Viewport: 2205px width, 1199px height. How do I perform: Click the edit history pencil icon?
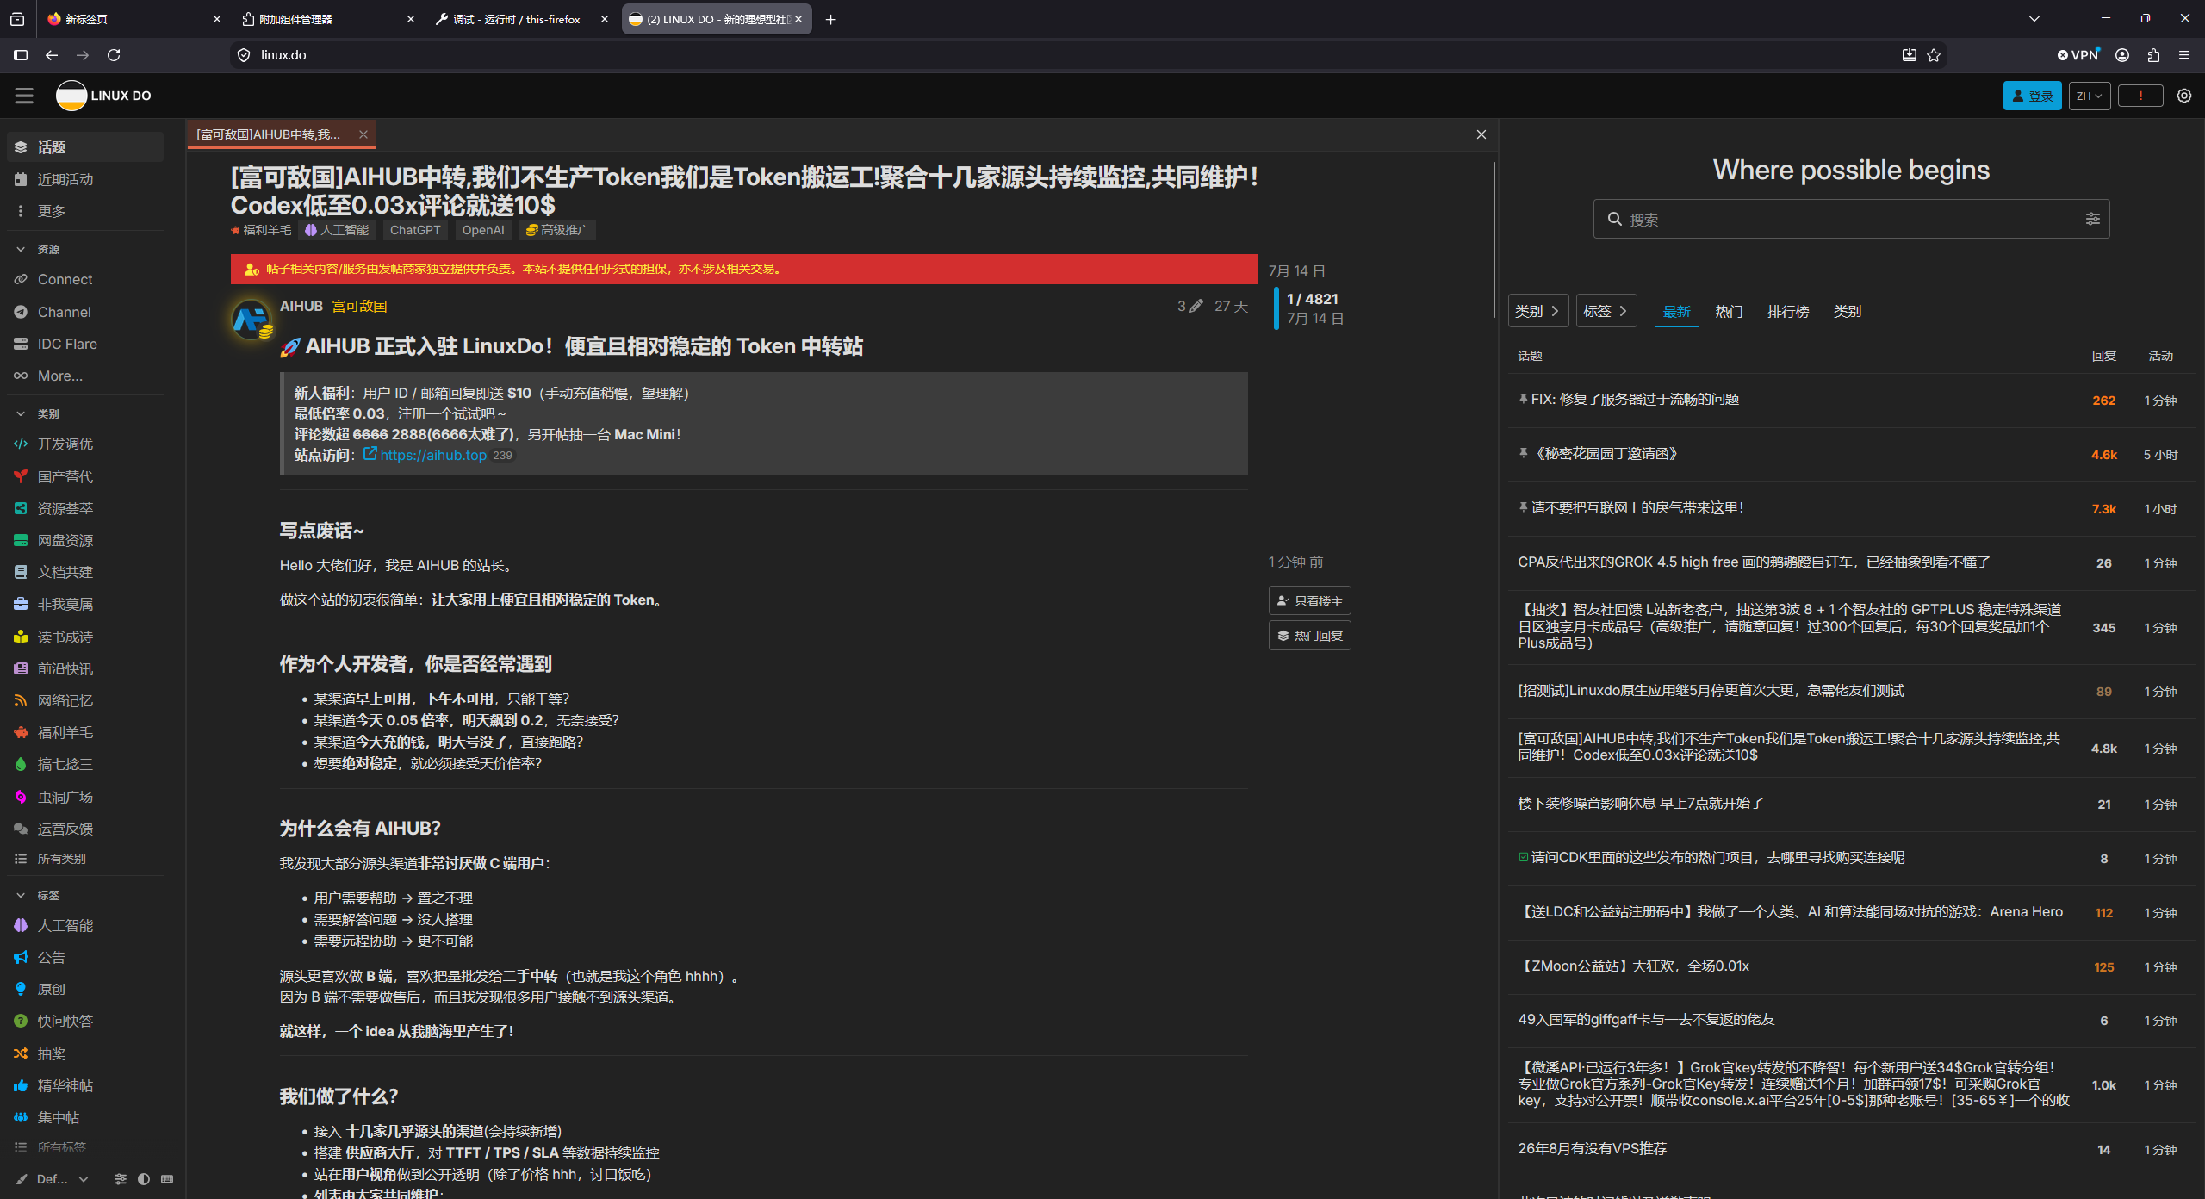click(1196, 306)
